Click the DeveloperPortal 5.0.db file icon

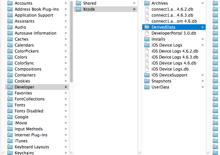(x=147, y=33)
